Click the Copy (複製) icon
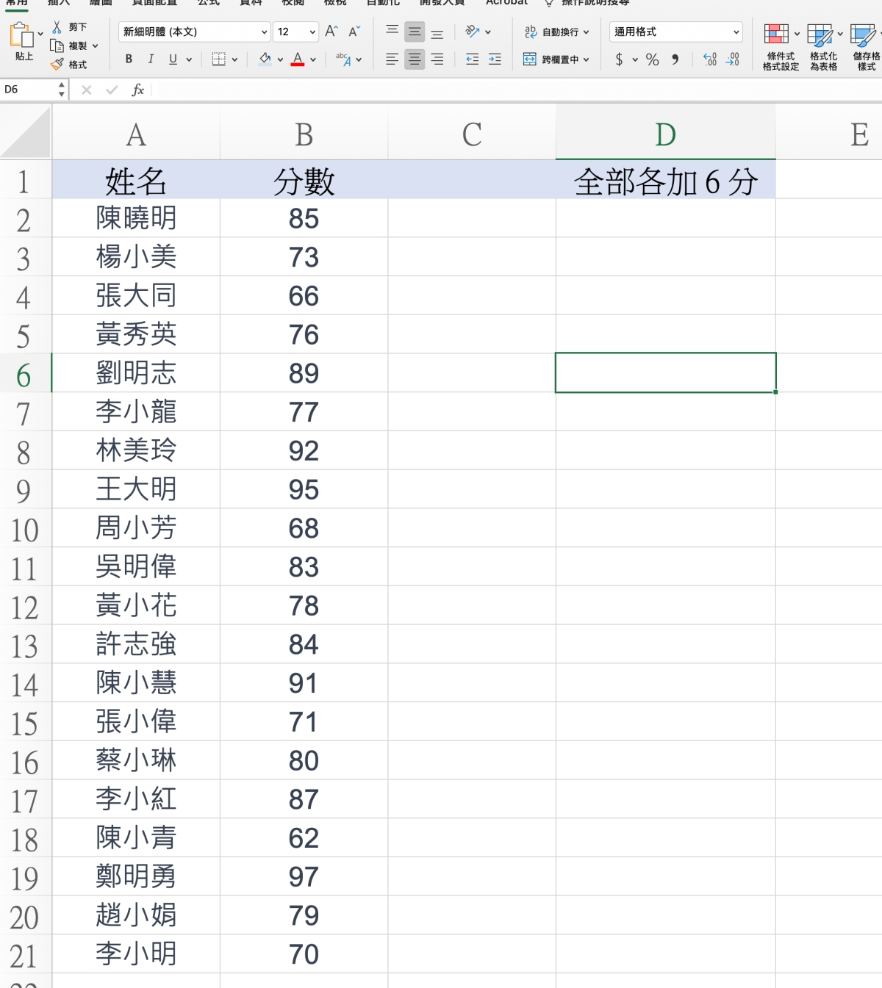The width and height of the screenshot is (882, 988). 57,46
